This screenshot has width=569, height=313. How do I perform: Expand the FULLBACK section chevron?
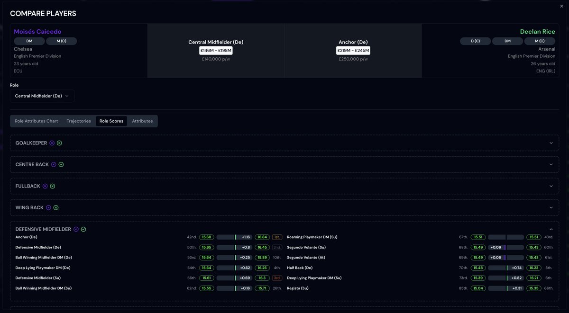(551, 186)
